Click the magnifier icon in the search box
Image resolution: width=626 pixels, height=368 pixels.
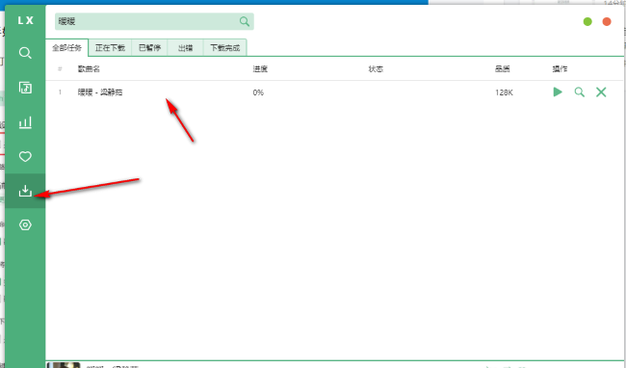[245, 21]
